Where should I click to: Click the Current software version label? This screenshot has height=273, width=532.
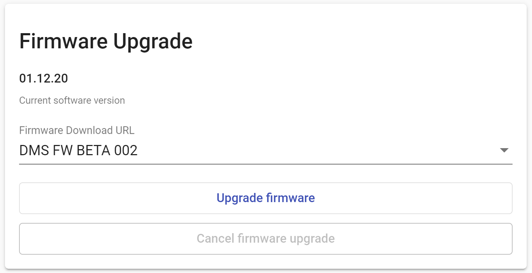coord(72,101)
